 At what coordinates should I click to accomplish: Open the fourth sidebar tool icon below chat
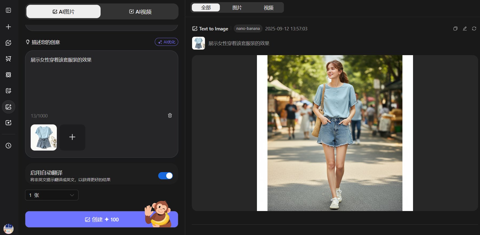tap(8, 59)
